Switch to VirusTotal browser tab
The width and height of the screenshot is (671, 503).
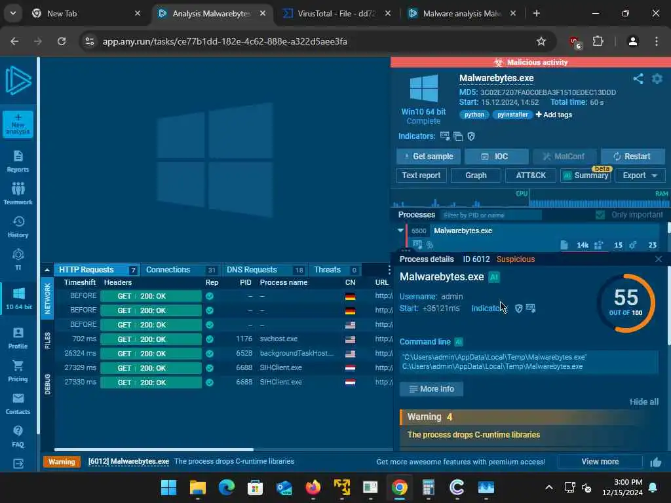(336, 13)
